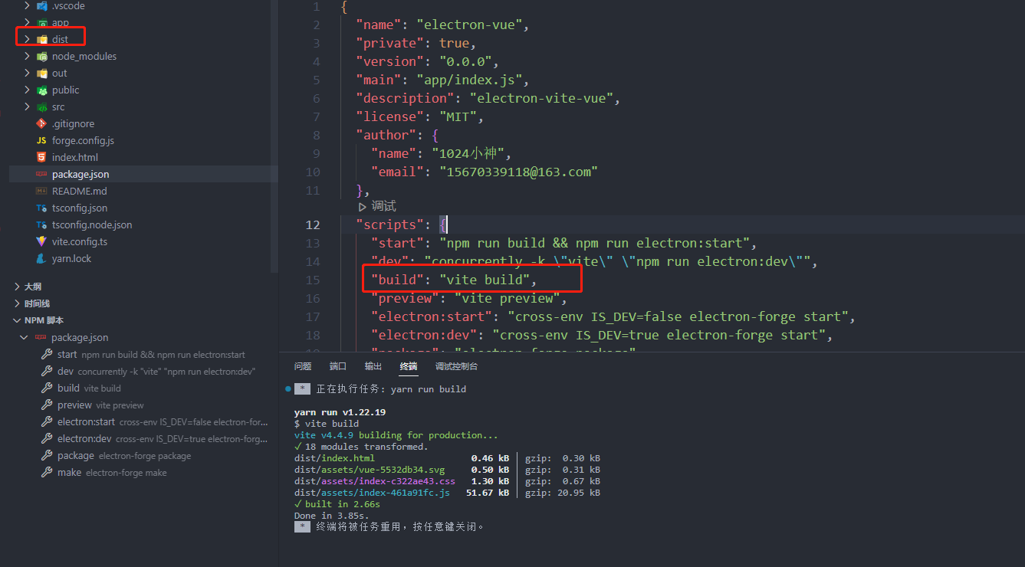
Task: Click the 调试 CodeLens above scripts
Action: tap(378, 205)
